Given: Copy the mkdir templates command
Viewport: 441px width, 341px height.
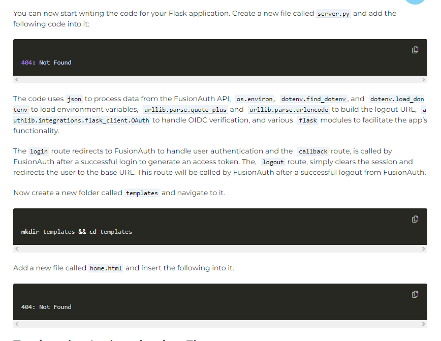Looking at the screenshot, I should [x=415, y=219].
